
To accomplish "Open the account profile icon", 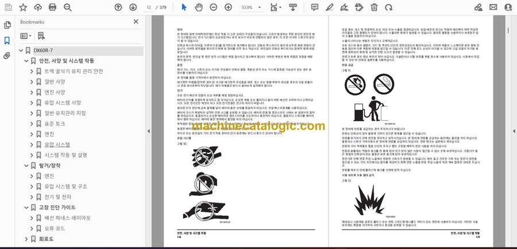I will pyautogui.click(x=508, y=7).
